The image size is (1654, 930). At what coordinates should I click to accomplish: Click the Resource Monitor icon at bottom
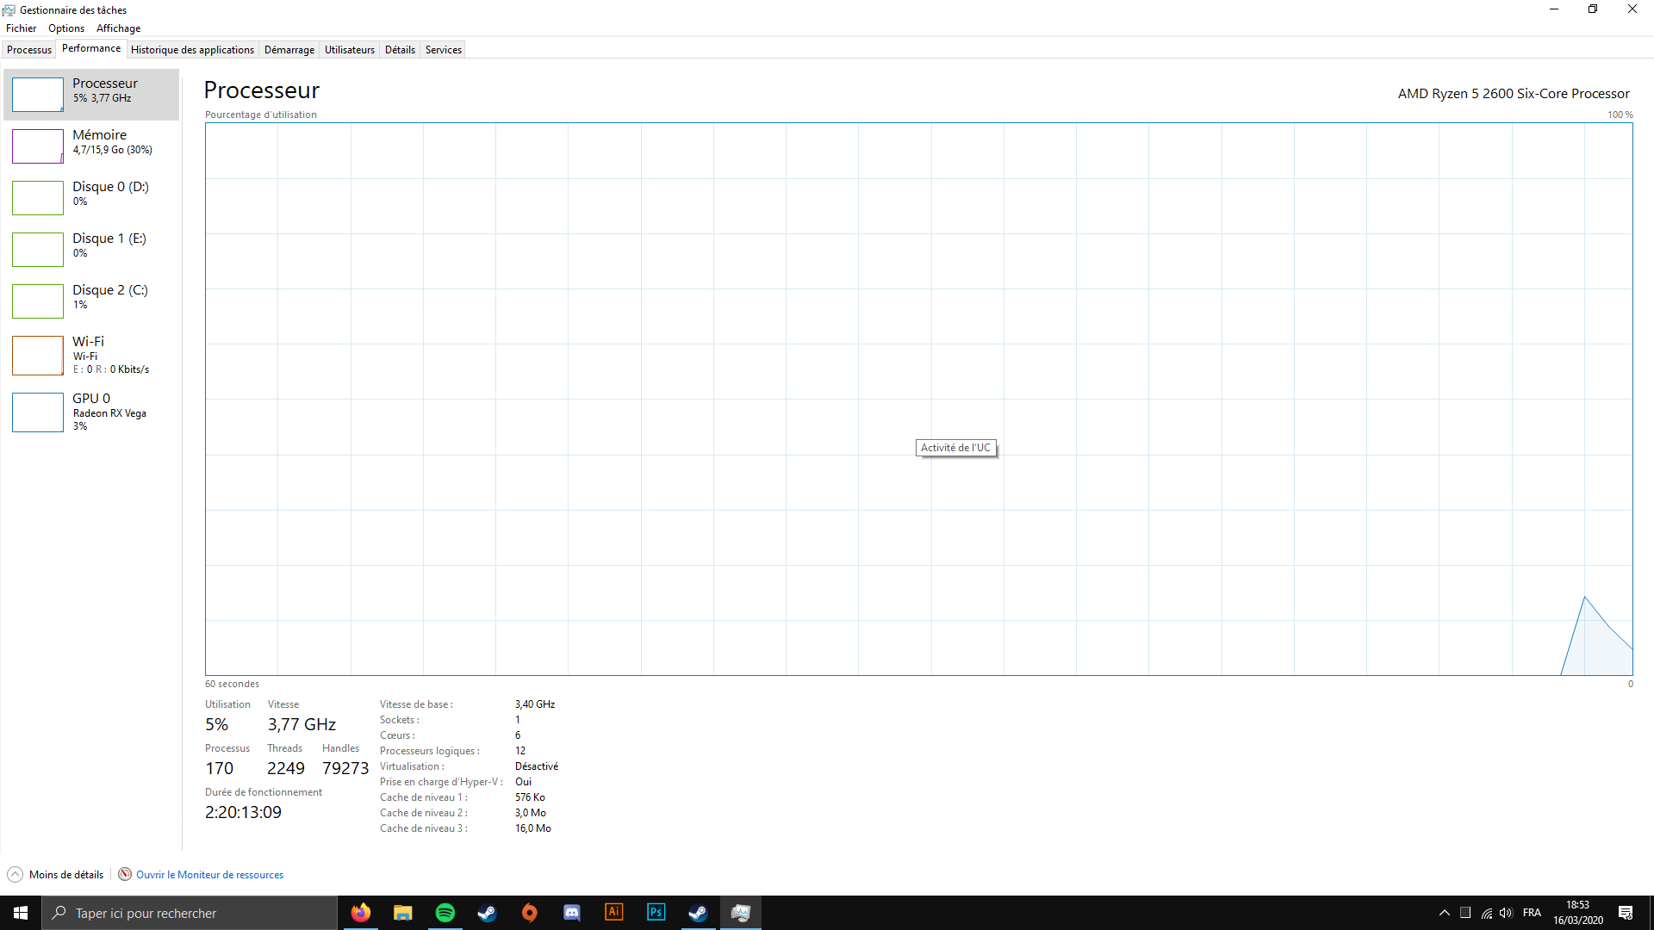125,874
